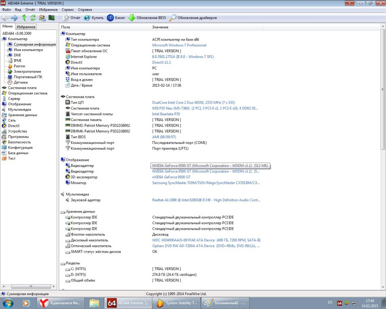
Task: Click Samsung SyncMaster monitor link
Action: [x=206, y=183]
